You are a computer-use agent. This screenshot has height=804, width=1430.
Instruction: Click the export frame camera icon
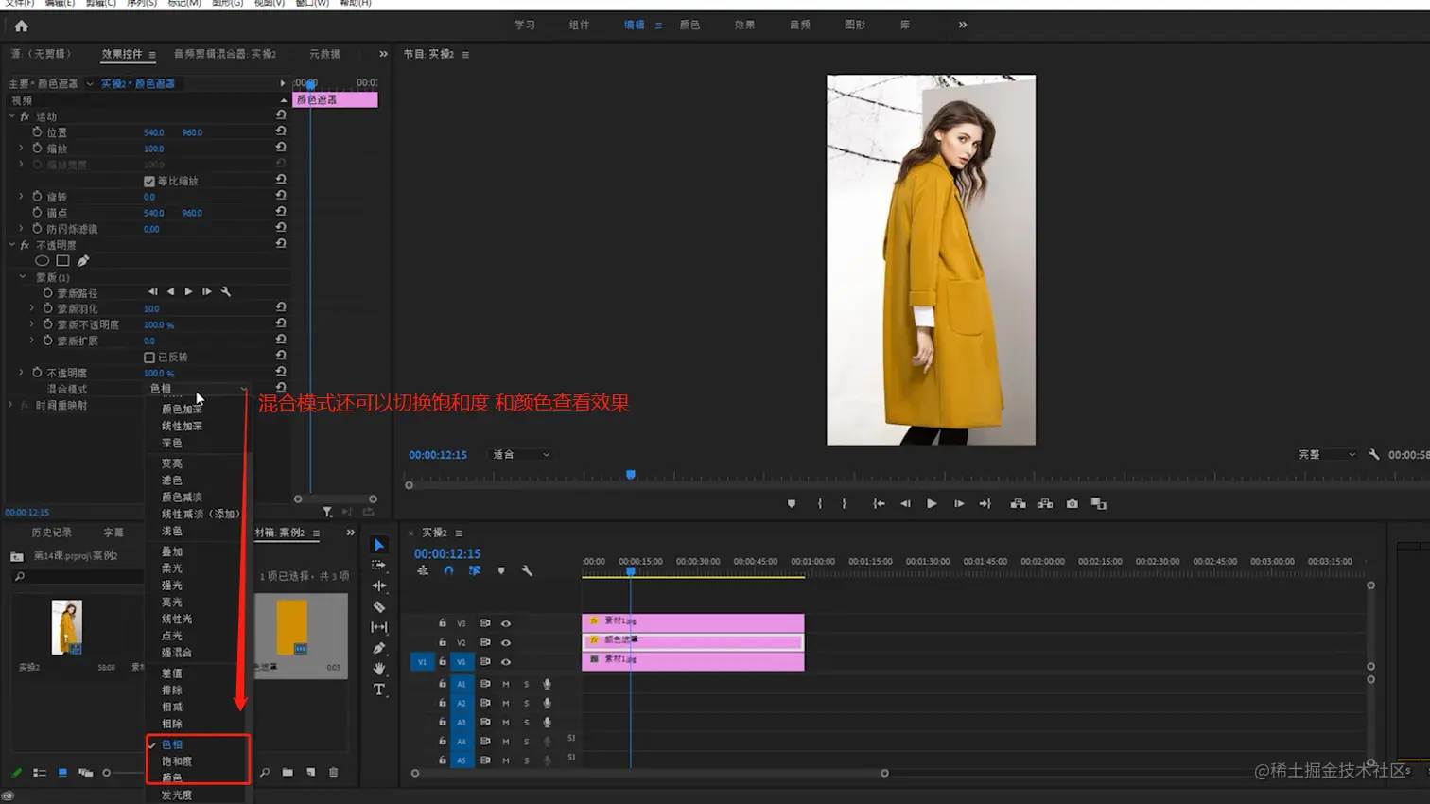(1072, 504)
